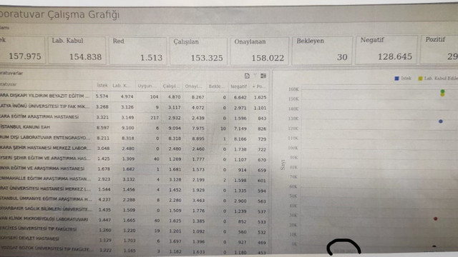
Task: Click the blue data point on chart
Action: pos(441,121)
